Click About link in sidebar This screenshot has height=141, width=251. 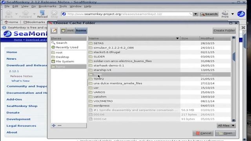pyautogui.click(x=12, y=132)
